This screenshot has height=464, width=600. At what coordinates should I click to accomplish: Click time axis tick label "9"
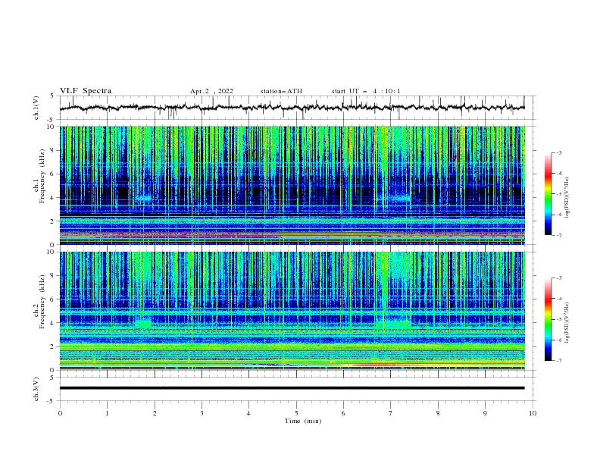[x=485, y=413]
